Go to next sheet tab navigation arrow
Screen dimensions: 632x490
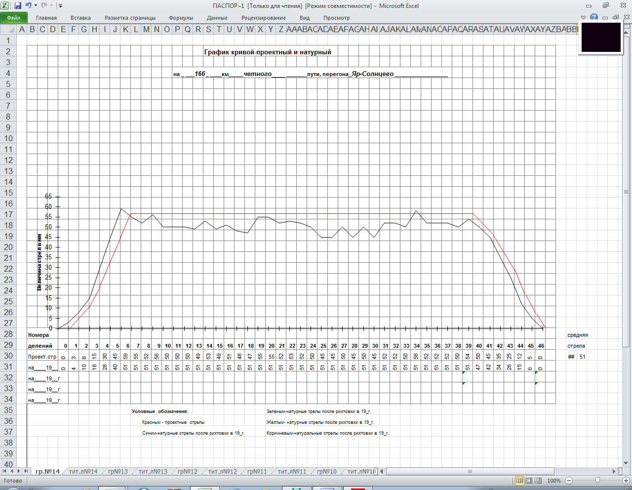coord(19,471)
